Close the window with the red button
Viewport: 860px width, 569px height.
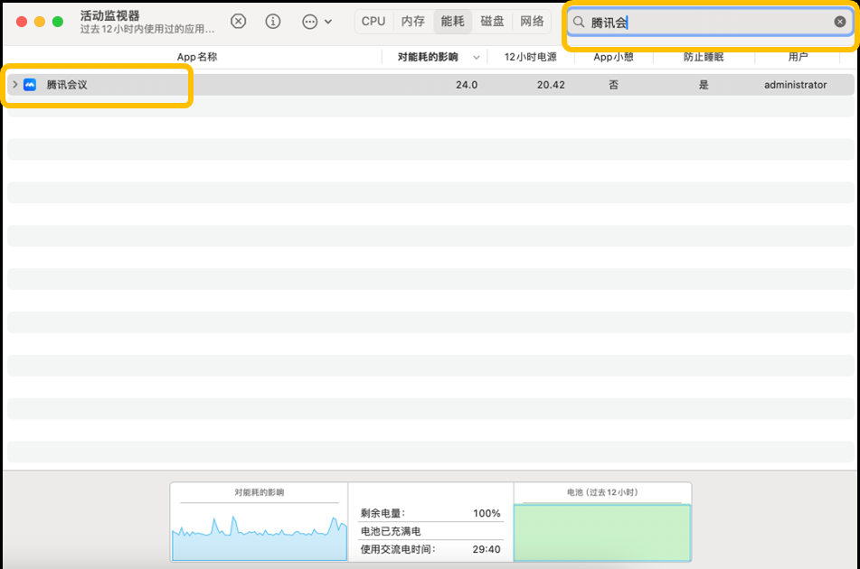[22, 22]
